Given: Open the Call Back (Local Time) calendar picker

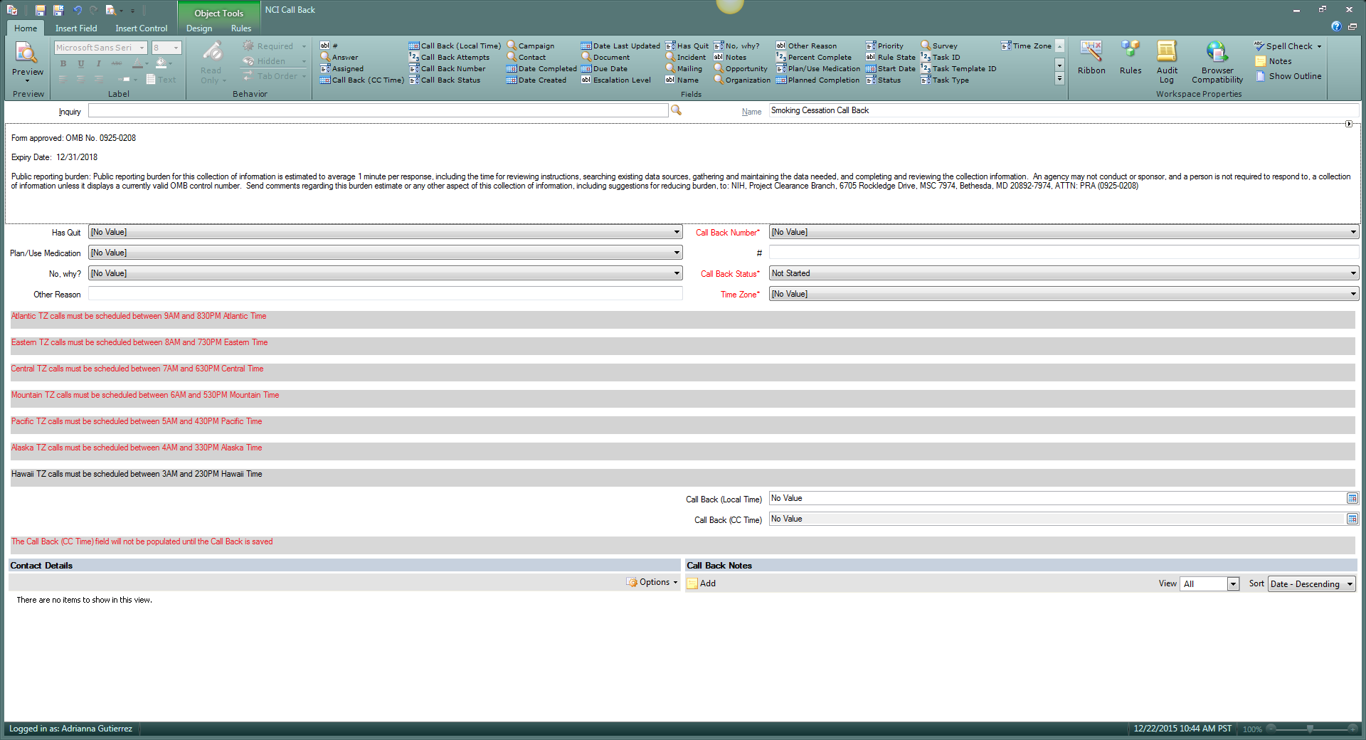Looking at the screenshot, I should (x=1352, y=498).
